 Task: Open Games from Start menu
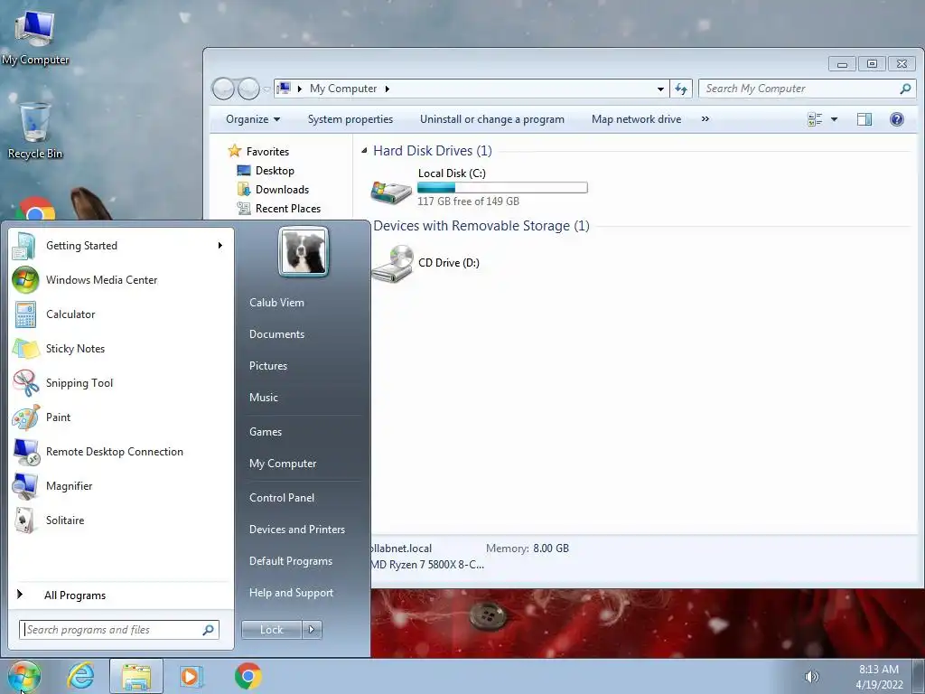click(266, 432)
